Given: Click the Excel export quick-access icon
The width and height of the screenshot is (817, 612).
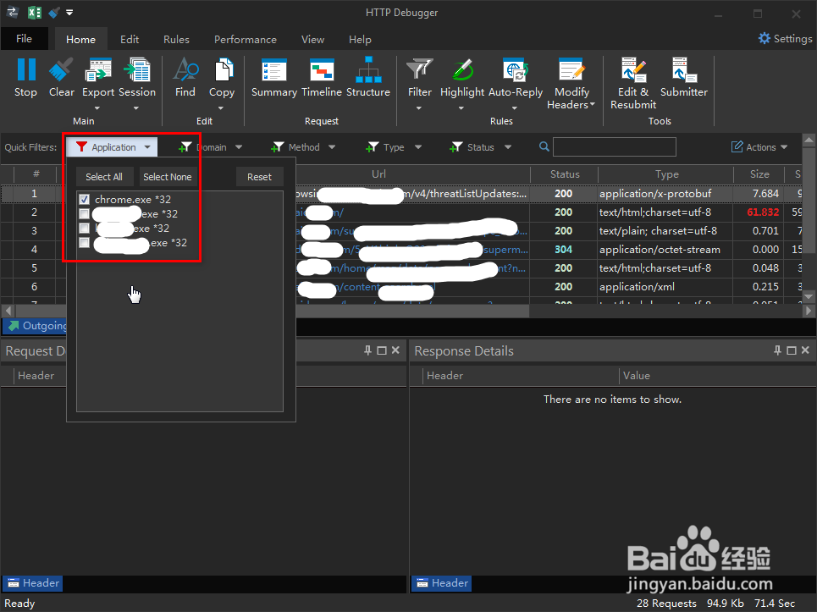Looking at the screenshot, I should (35, 12).
